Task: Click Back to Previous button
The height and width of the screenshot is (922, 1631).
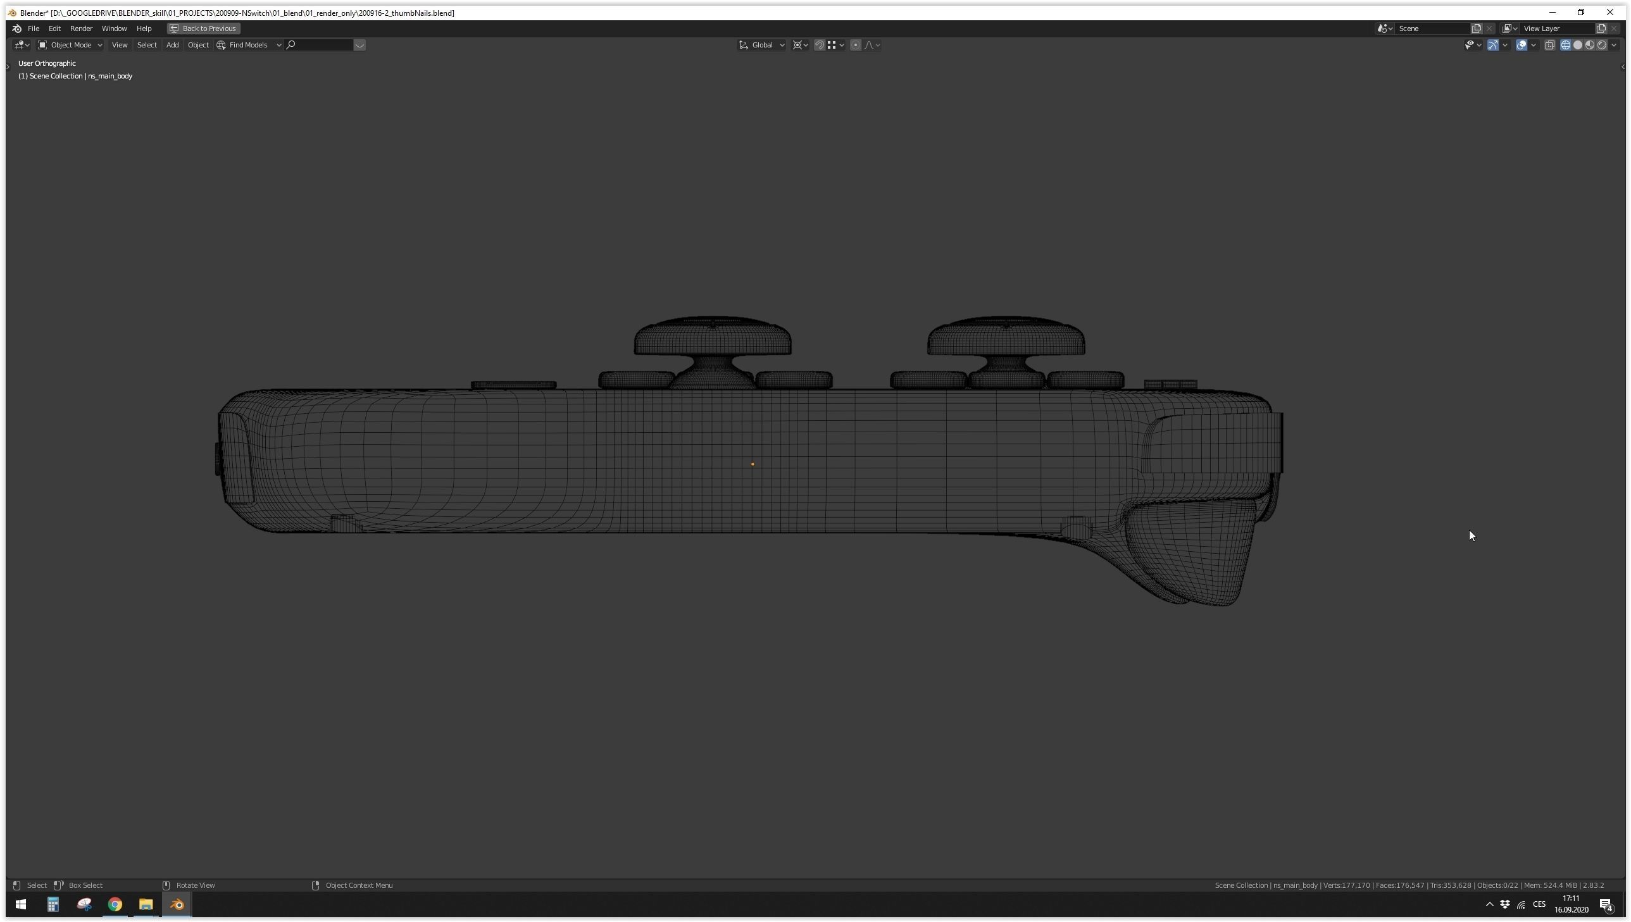Action: 203,28
